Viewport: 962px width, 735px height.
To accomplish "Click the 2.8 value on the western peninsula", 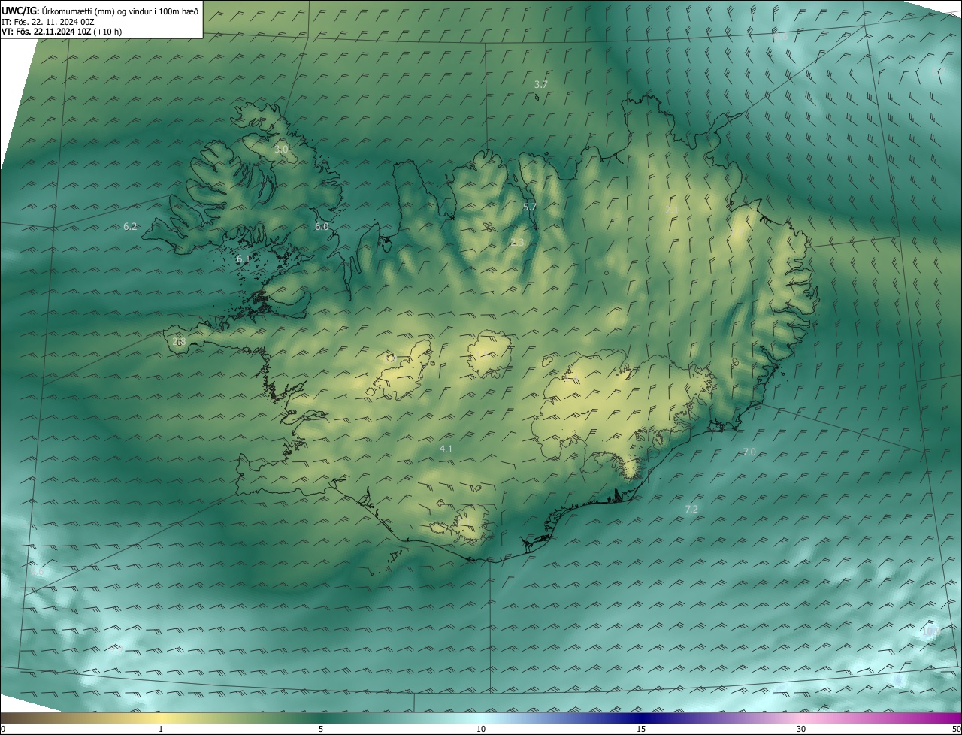I will pyautogui.click(x=179, y=341).
